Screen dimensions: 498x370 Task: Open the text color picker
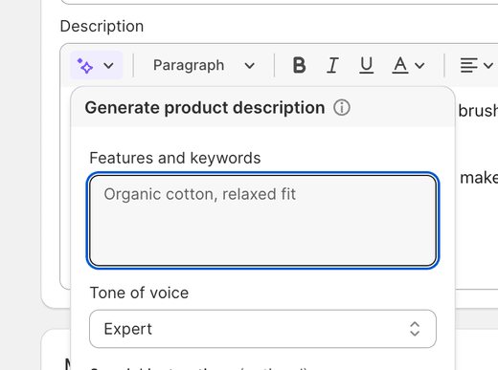pos(408,65)
